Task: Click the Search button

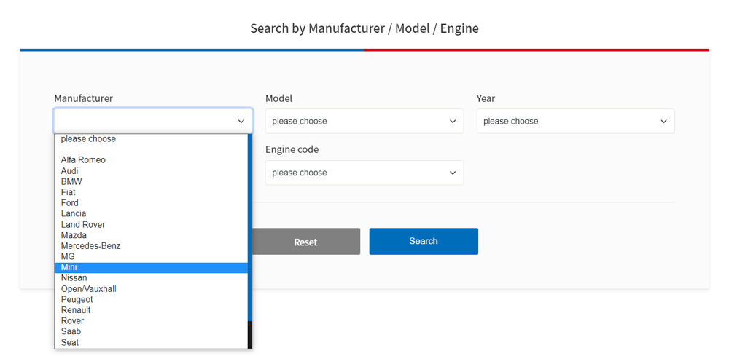Action: (x=424, y=242)
